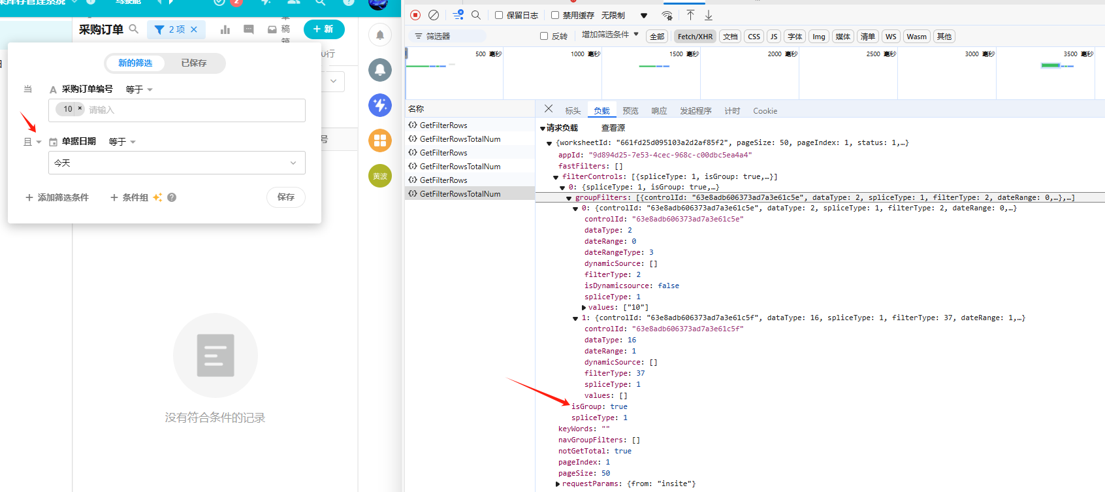Screen dimensions: 1105x492
Task: Click the red stop recording network log icon
Action: pyautogui.click(x=415, y=15)
